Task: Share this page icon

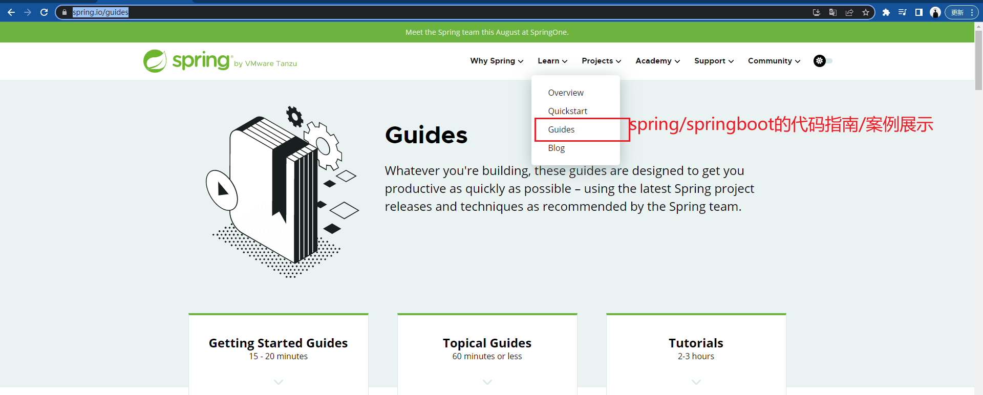Action: click(849, 12)
